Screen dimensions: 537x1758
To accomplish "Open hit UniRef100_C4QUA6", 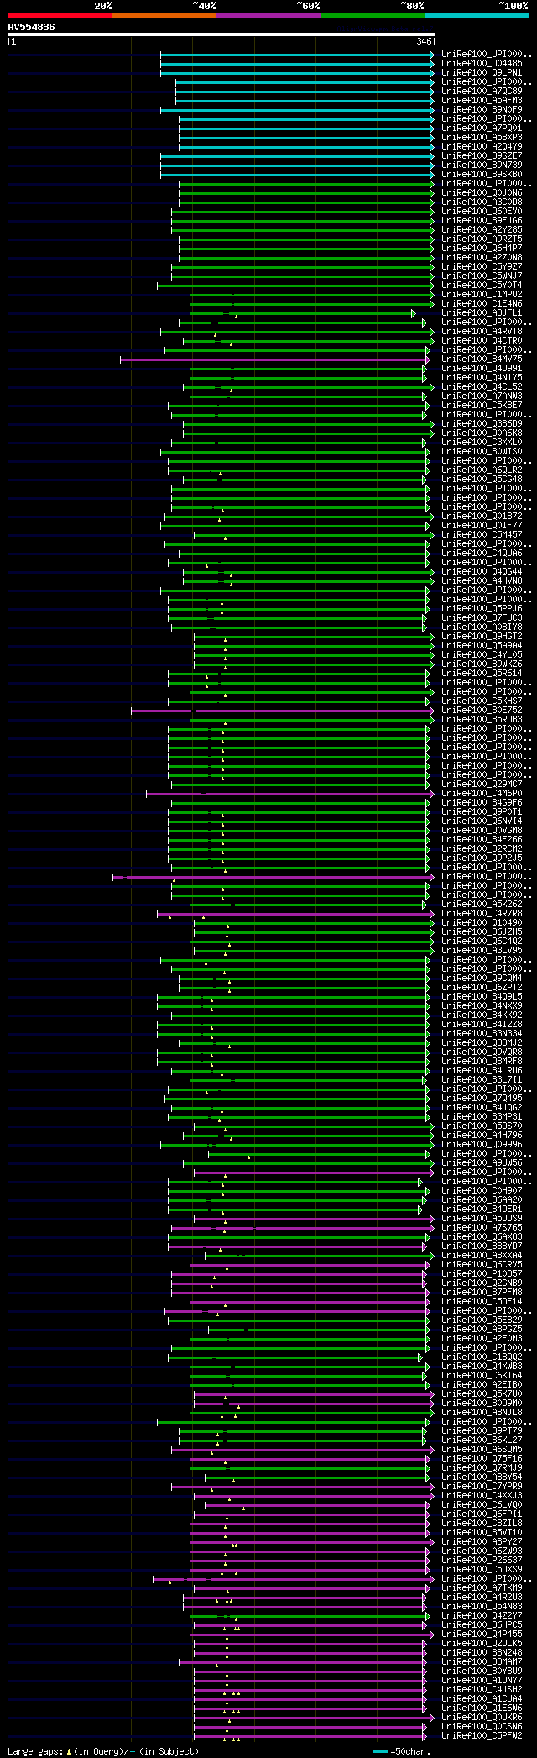I will click(482, 554).
